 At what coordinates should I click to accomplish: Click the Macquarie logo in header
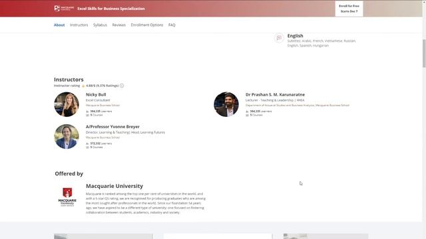64,9
